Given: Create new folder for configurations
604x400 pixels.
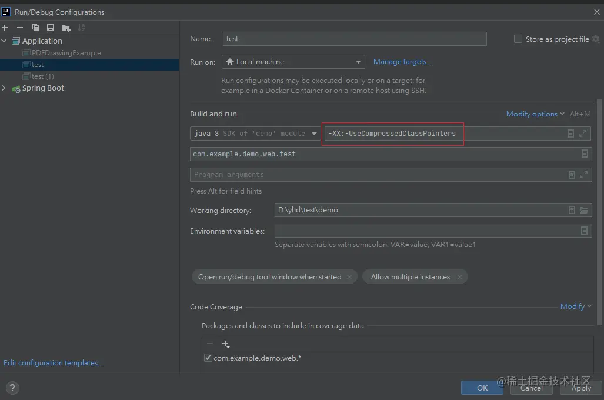Looking at the screenshot, I should point(66,28).
